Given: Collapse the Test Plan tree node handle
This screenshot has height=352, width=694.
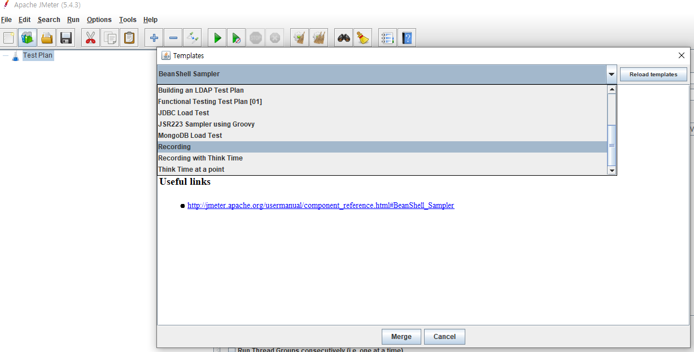Looking at the screenshot, I should pos(6,56).
